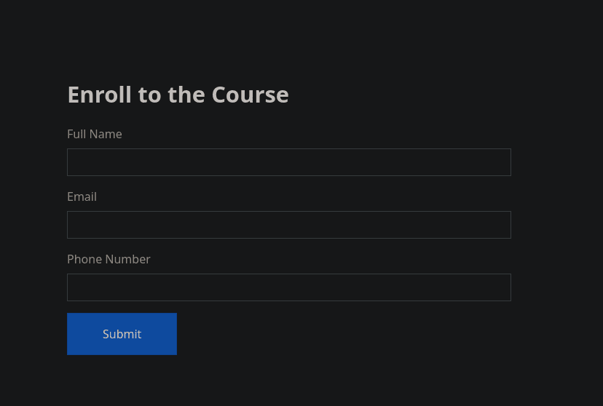Click the "Phone Number" label text
Screen dimensions: 603x406
pos(109,259)
